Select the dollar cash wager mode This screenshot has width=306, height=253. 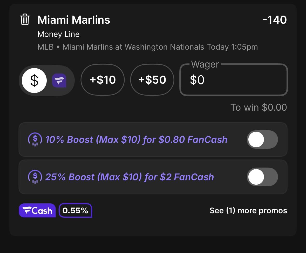coord(34,81)
